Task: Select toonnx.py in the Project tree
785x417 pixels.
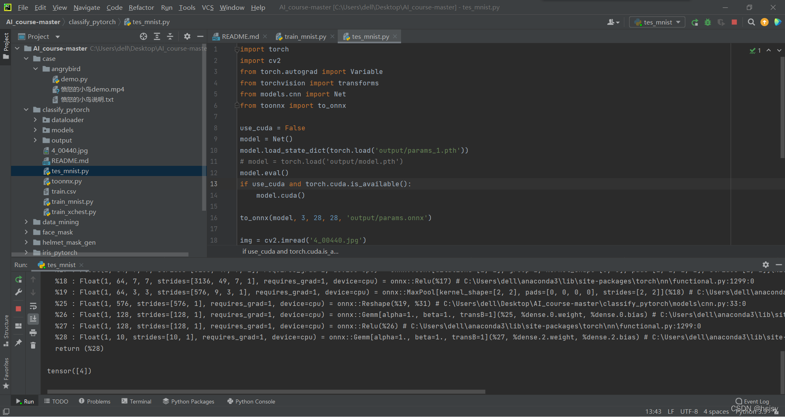Action: pyautogui.click(x=66, y=181)
